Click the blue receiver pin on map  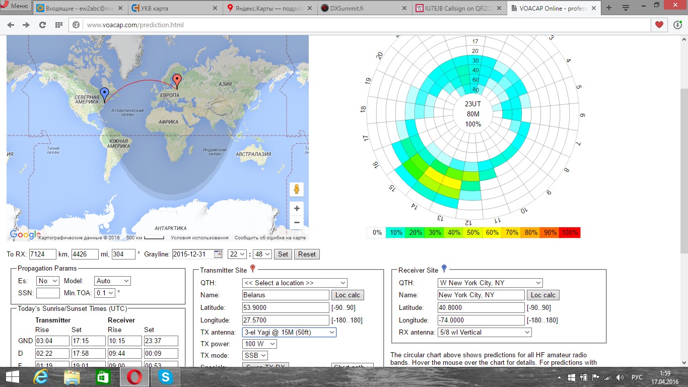pyautogui.click(x=104, y=95)
